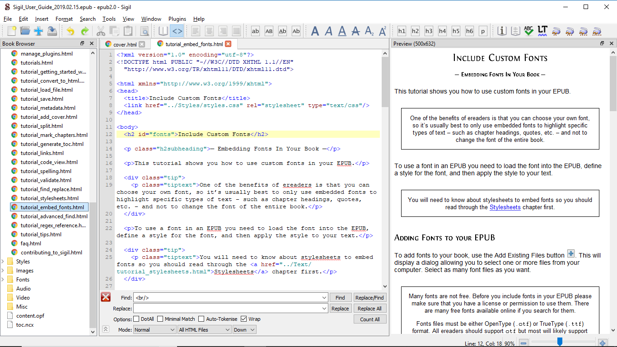Open the Metadata Editor icon
This screenshot has width=617, height=347.
pyautogui.click(x=502, y=31)
